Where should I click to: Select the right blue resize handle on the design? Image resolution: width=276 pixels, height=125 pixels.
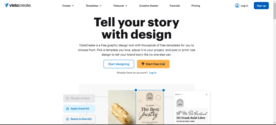163,90
